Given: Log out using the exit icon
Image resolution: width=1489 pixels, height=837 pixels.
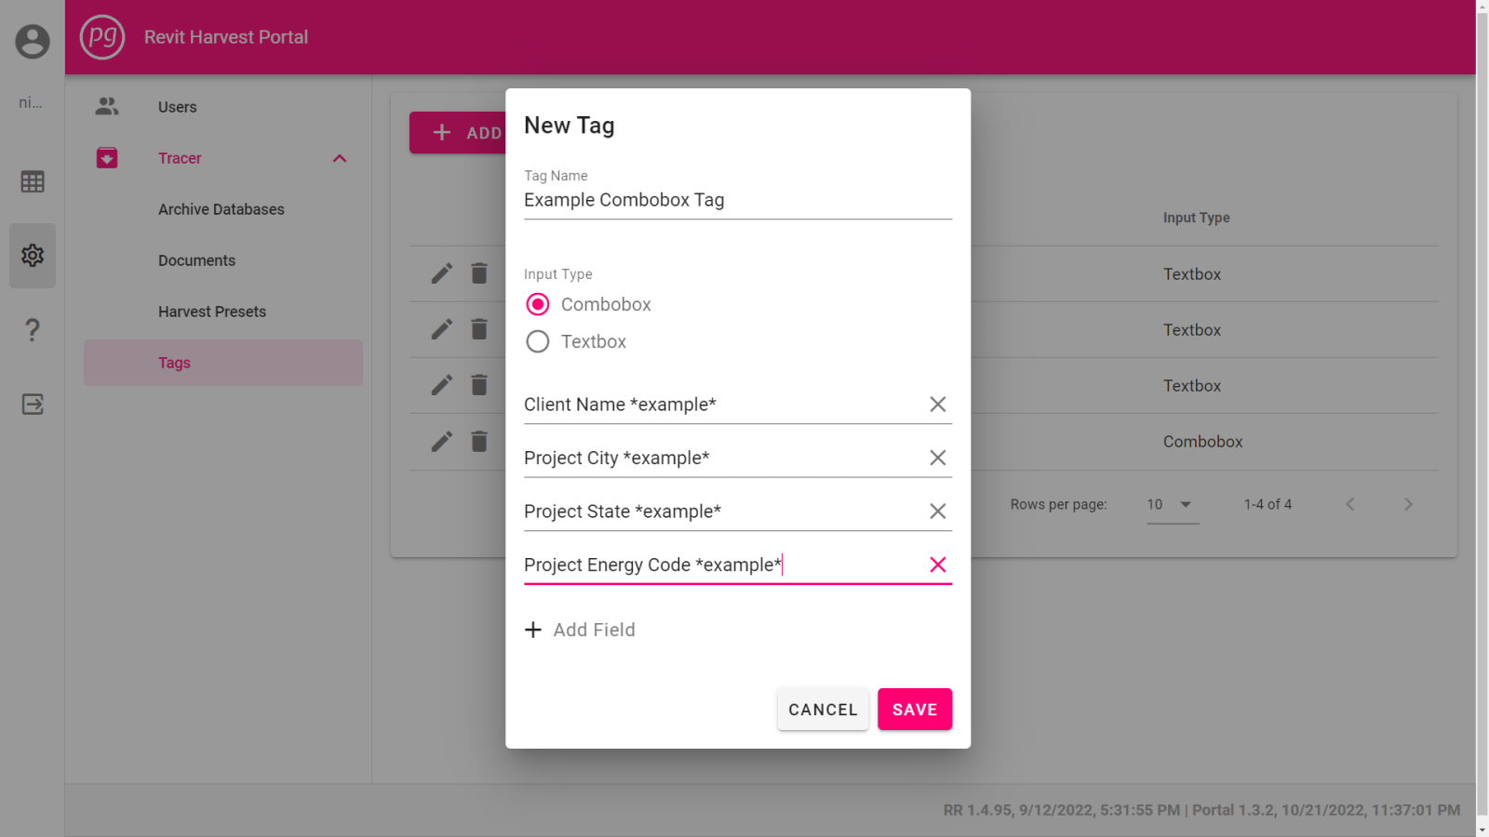Looking at the screenshot, I should 32,404.
